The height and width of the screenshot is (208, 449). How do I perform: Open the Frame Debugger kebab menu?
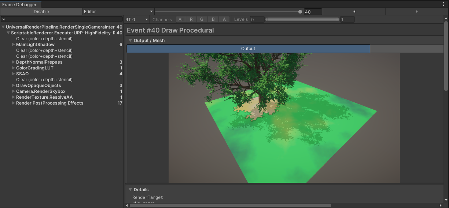444,4
